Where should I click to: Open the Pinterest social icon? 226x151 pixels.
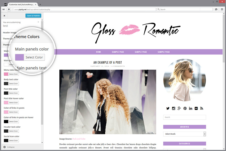185,108
